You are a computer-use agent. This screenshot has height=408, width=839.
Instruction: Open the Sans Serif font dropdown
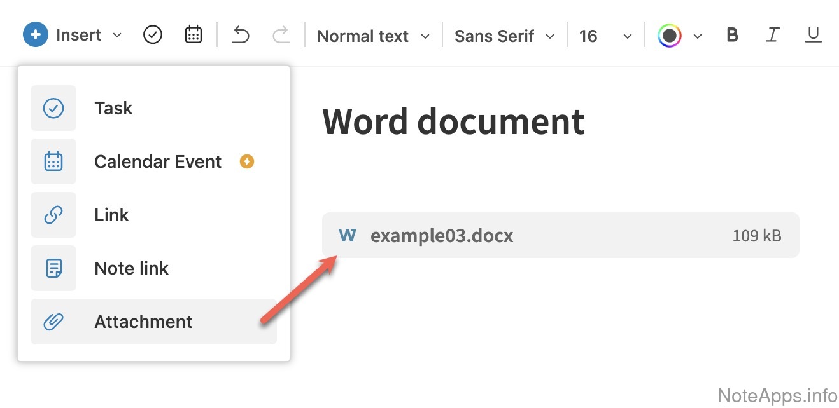click(504, 36)
